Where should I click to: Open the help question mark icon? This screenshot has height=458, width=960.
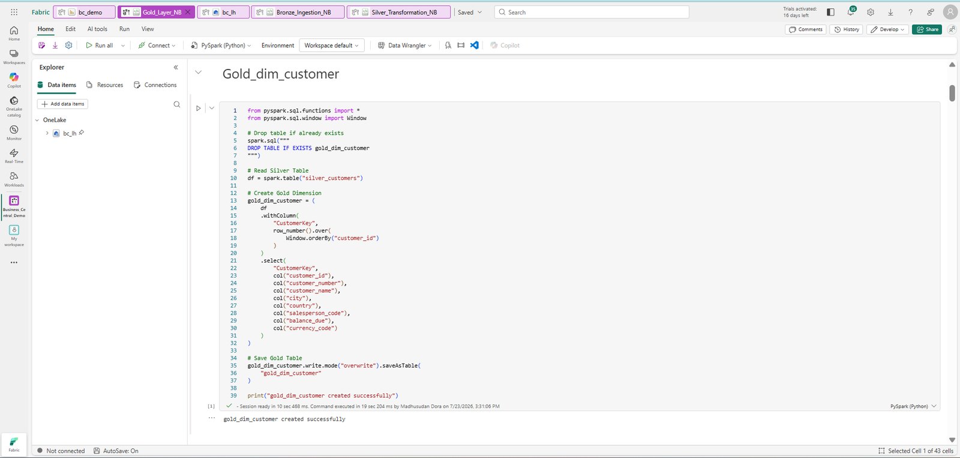pos(910,12)
